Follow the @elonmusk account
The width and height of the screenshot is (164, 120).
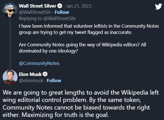click(x=54, y=80)
